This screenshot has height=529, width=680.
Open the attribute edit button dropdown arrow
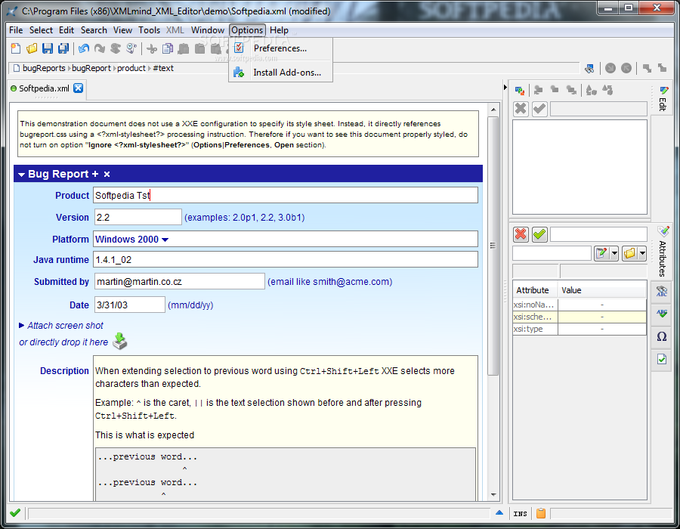tap(614, 253)
